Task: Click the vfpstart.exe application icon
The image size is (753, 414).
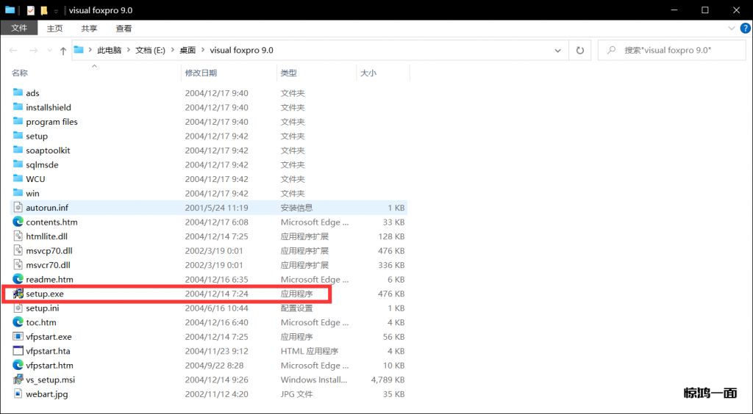Action: coord(18,337)
